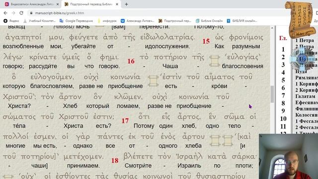Open the Библия Онлайн bookmark
Viewport: 318px width, 179px height.
[x=209, y=21]
